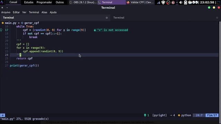The height and width of the screenshot is (124, 221).
Task: Open the battery indicator icon
Action: (x=185, y=2)
